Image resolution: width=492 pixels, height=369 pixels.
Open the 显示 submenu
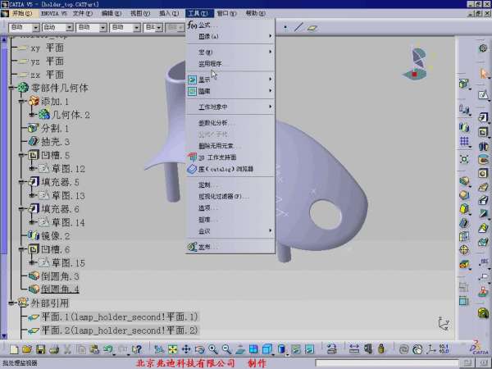pyautogui.click(x=230, y=80)
